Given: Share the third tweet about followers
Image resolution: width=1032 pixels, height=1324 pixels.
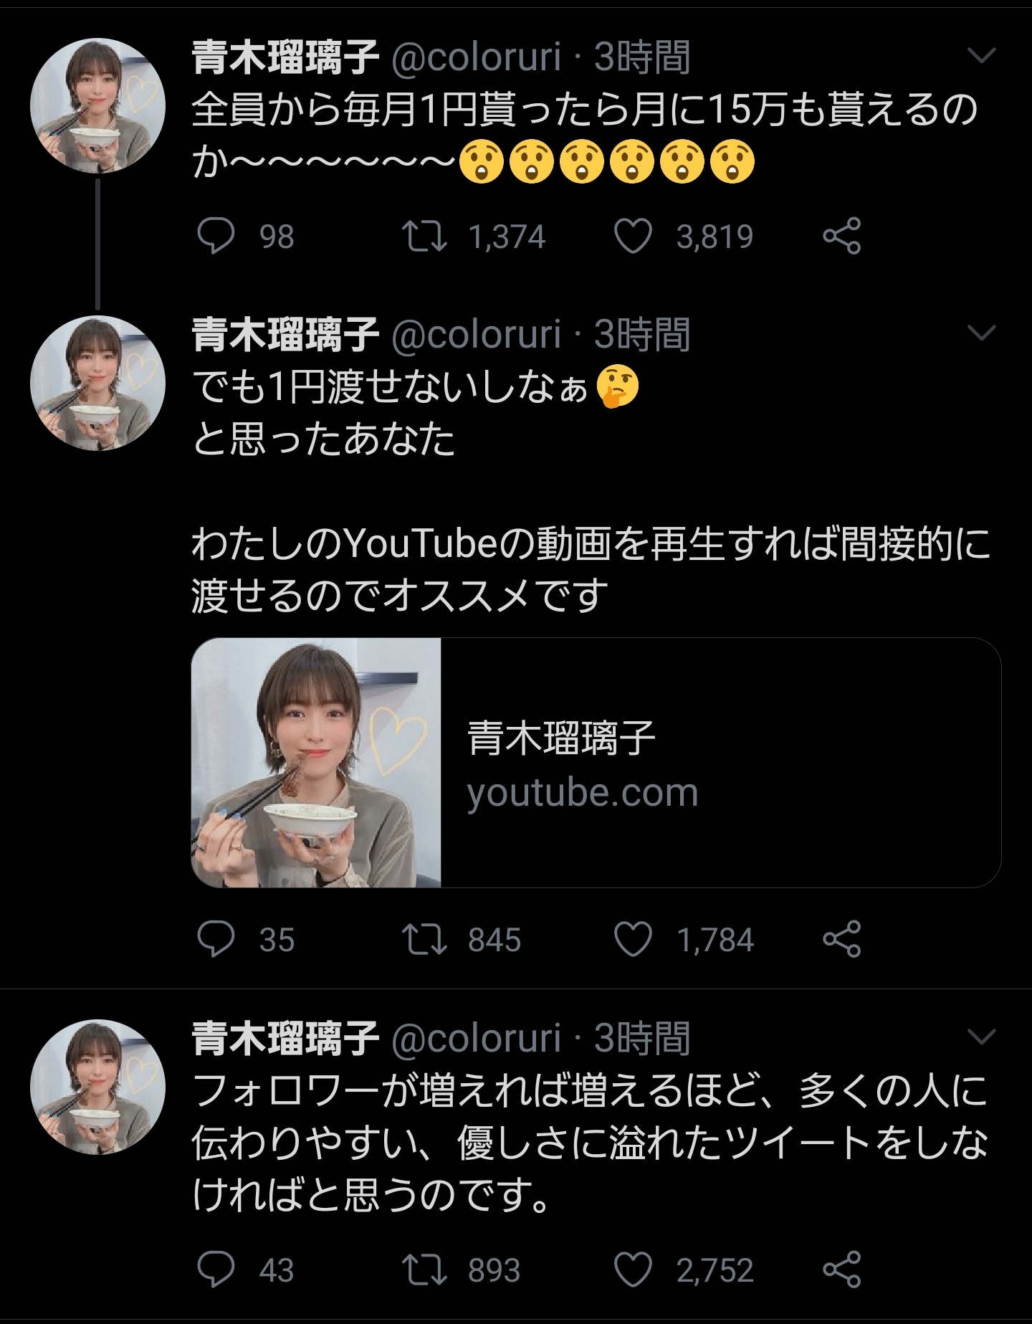Looking at the screenshot, I should (841, 1270).
